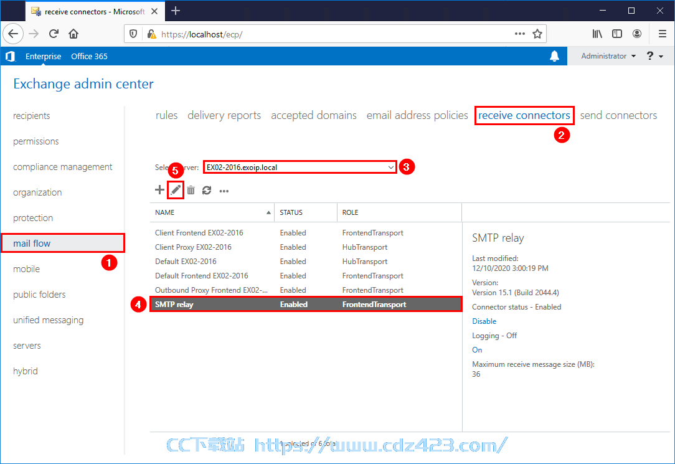Open the notifications bell
This screenshot has width=675, height=464.
tap(554, 56)
